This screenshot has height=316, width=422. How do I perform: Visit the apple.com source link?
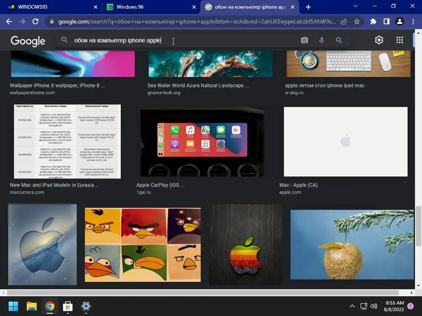click(290, 192)
